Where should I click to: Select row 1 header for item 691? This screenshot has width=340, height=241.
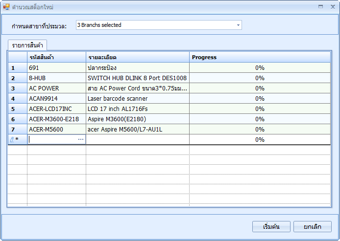[x=17, y=68]
